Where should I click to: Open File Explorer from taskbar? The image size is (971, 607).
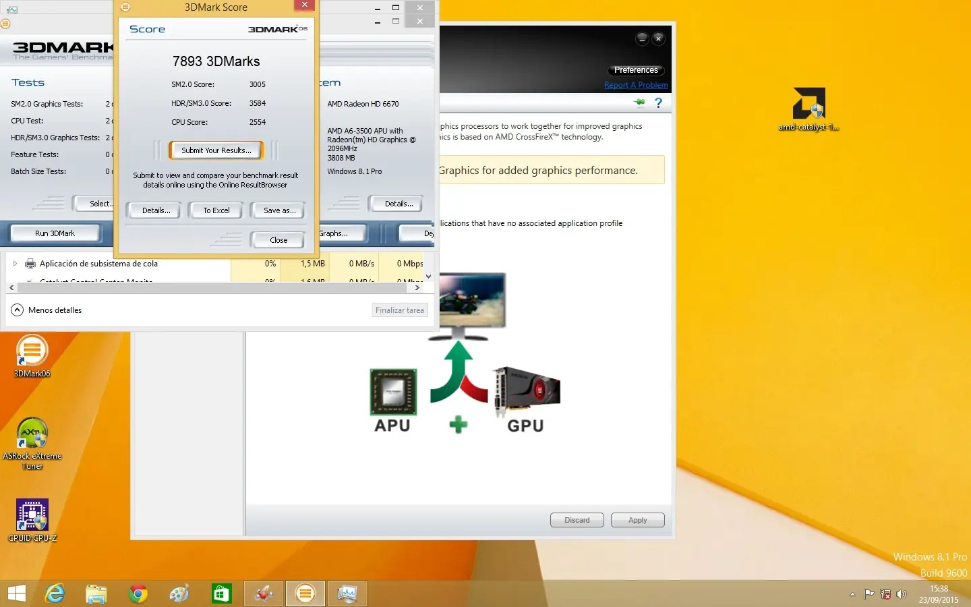pos(96,594)
